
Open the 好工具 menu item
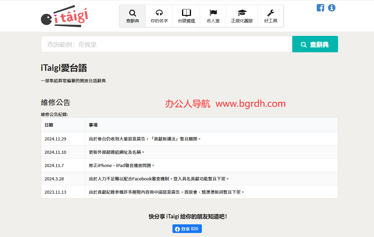pyautogui.click(x=270, y=16)
